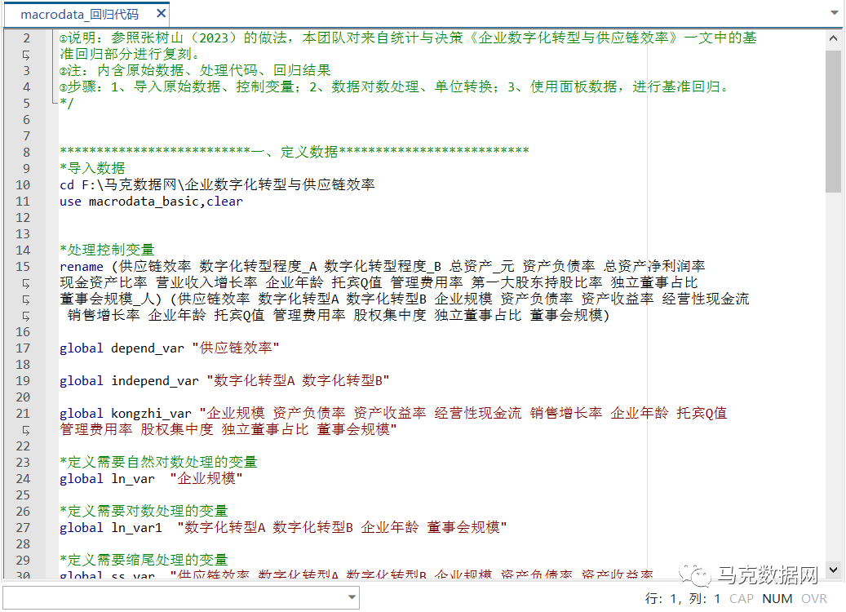The height and width of the screenshot is (612, 846).
Task: Click the line wrap marker beside line 2
Action: pos(28,54)
